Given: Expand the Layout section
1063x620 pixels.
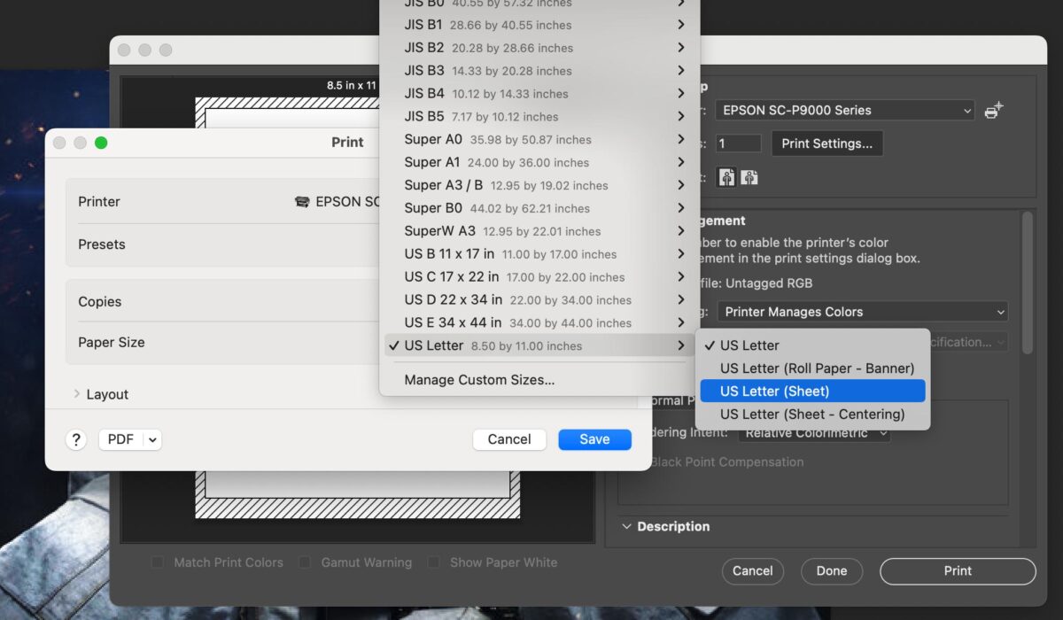Looking at the screenshot, I should pyautogui.click(x=77, y=394).
